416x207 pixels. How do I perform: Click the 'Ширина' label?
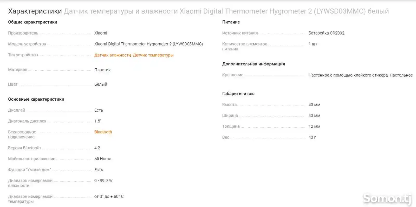pos(230,115)
